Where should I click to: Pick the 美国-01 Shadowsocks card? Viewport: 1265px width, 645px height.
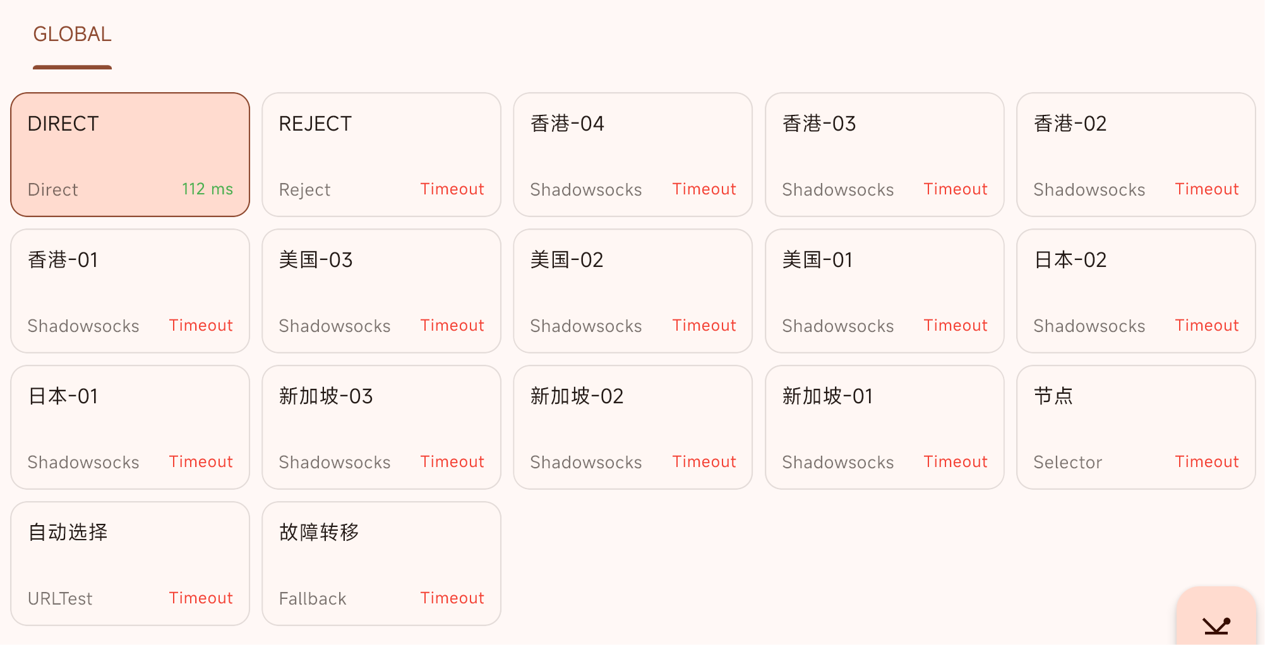[885, 291]
